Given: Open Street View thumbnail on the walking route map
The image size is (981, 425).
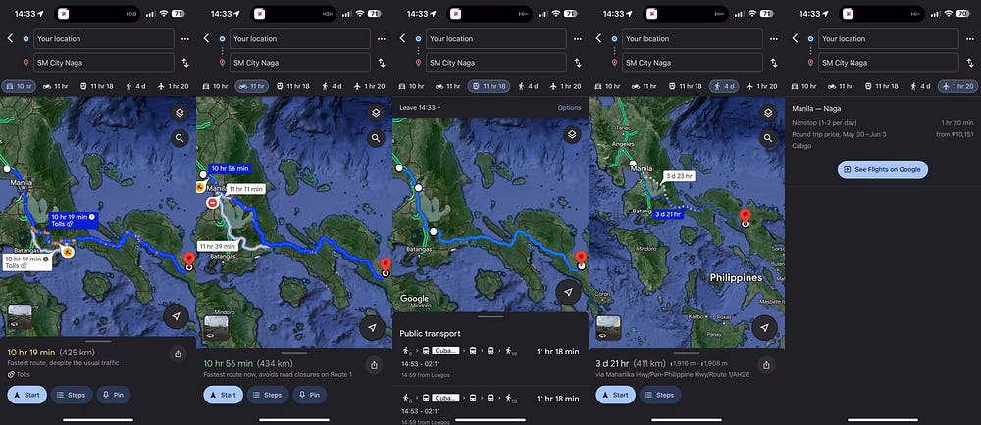Looking at the screenshot, I should tap(608, 328).
